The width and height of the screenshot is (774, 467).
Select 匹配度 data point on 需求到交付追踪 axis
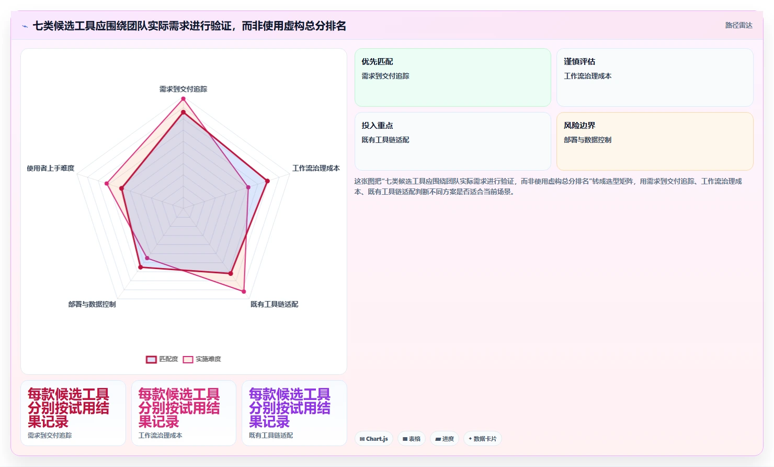[x=183, y=112]
